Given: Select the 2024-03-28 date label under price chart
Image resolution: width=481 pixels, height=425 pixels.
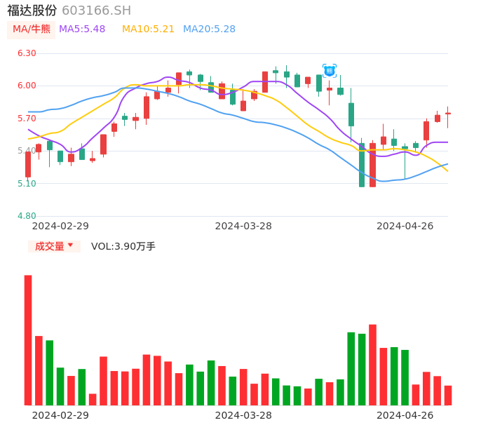Looking at the screenshot, I should (x=243, y=226).
